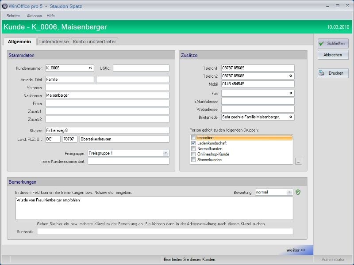Click the chevron icon next to Fax field
The width and height of the screenshot is (354, 265).
coord(290,93)
